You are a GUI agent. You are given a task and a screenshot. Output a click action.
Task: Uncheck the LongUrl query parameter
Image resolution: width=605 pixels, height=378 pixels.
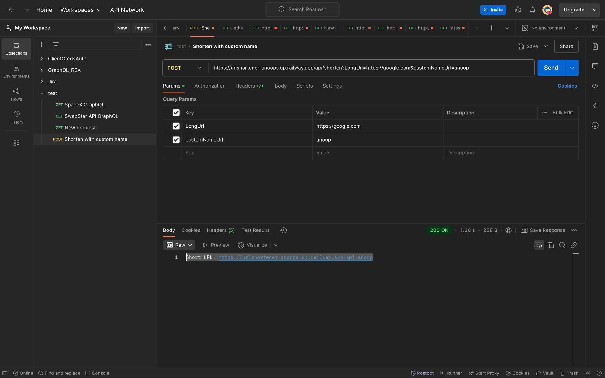tap(176, 126)
